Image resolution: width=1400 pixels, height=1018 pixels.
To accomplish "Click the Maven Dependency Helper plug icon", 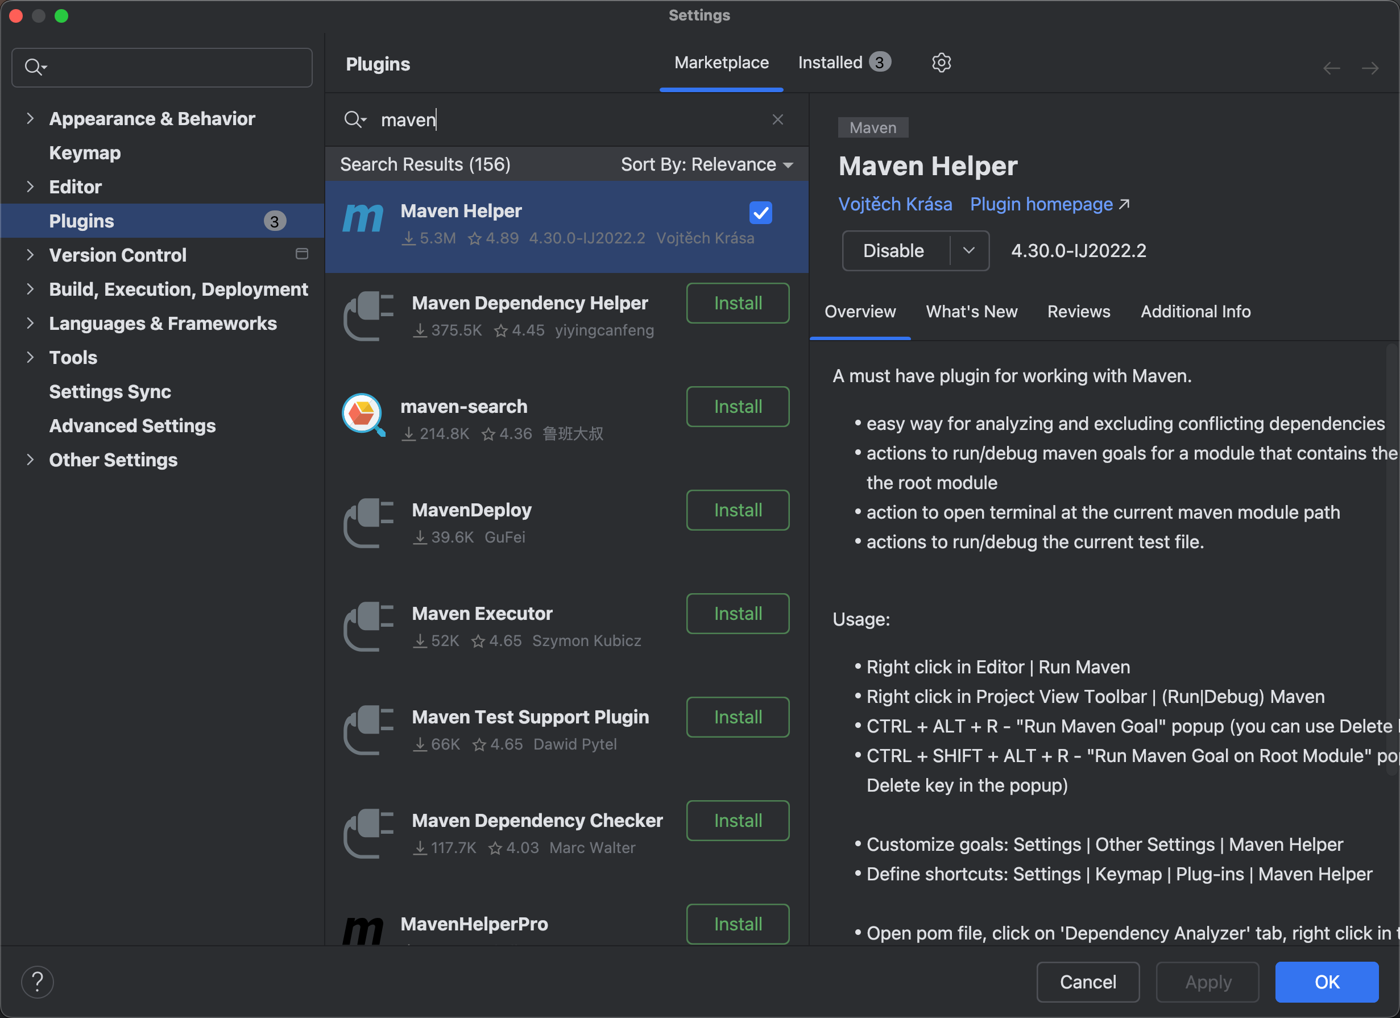I will (368, 316).
